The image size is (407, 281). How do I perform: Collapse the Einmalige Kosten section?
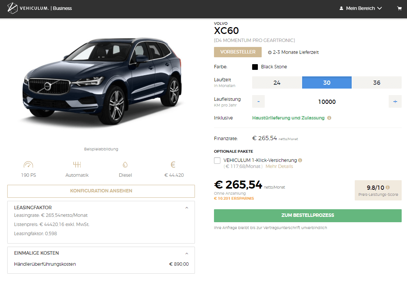187,253
